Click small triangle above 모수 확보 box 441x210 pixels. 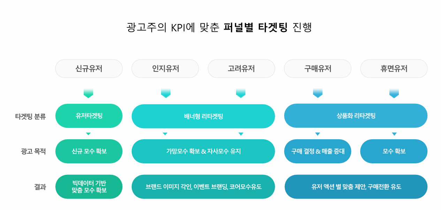[394, 134]
